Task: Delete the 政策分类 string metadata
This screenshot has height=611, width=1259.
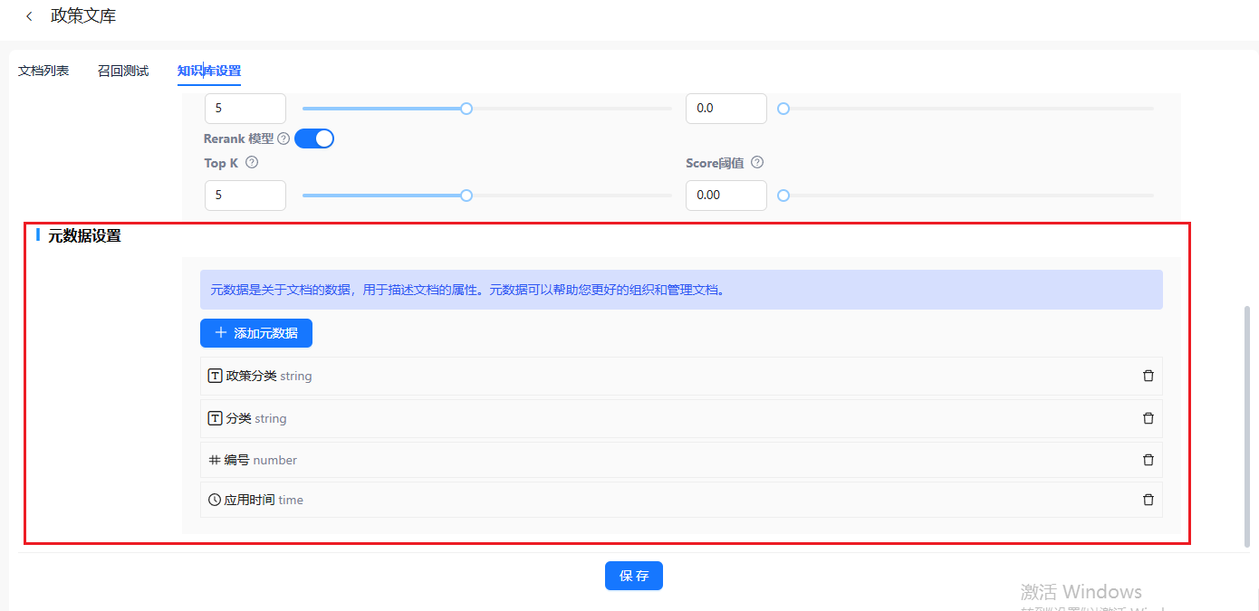Action: point(1148,376)
